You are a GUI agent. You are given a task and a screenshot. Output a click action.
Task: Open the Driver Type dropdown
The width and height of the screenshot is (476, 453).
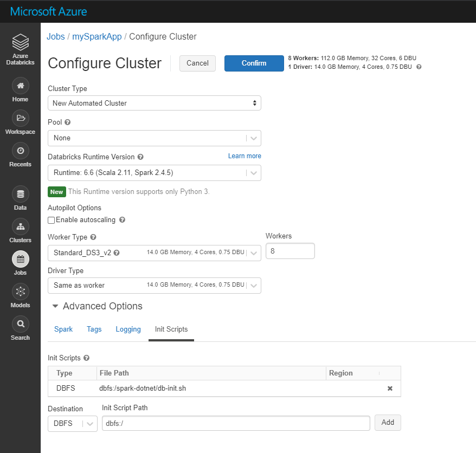[154, 285]
